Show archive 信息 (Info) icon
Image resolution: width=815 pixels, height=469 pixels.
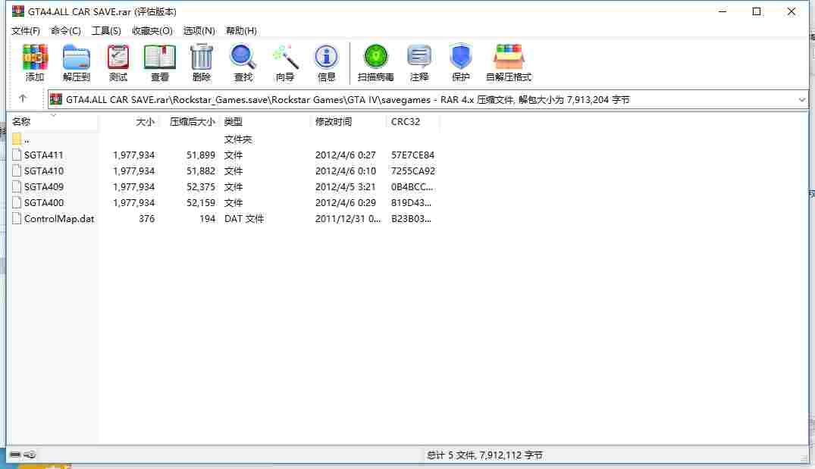(x=326, y=62)
